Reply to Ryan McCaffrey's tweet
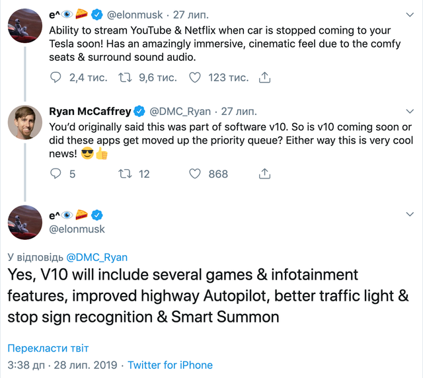This screenshot has width=423, height=378. (57, 174)
